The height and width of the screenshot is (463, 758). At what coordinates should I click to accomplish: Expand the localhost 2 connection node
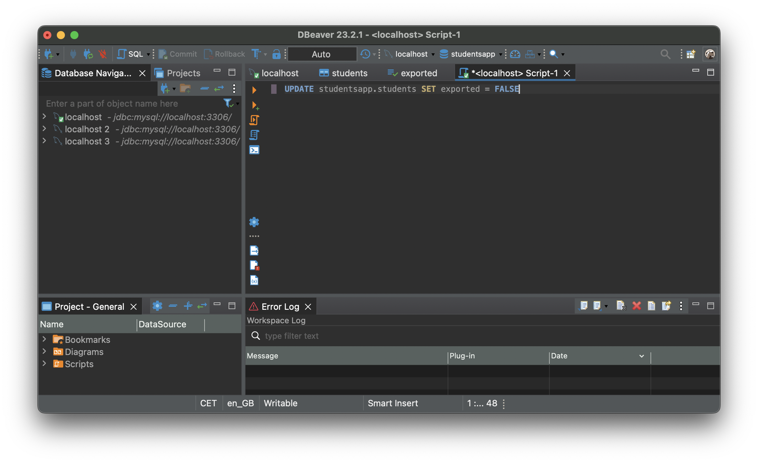pyautogui.click(x=44, y=129)
